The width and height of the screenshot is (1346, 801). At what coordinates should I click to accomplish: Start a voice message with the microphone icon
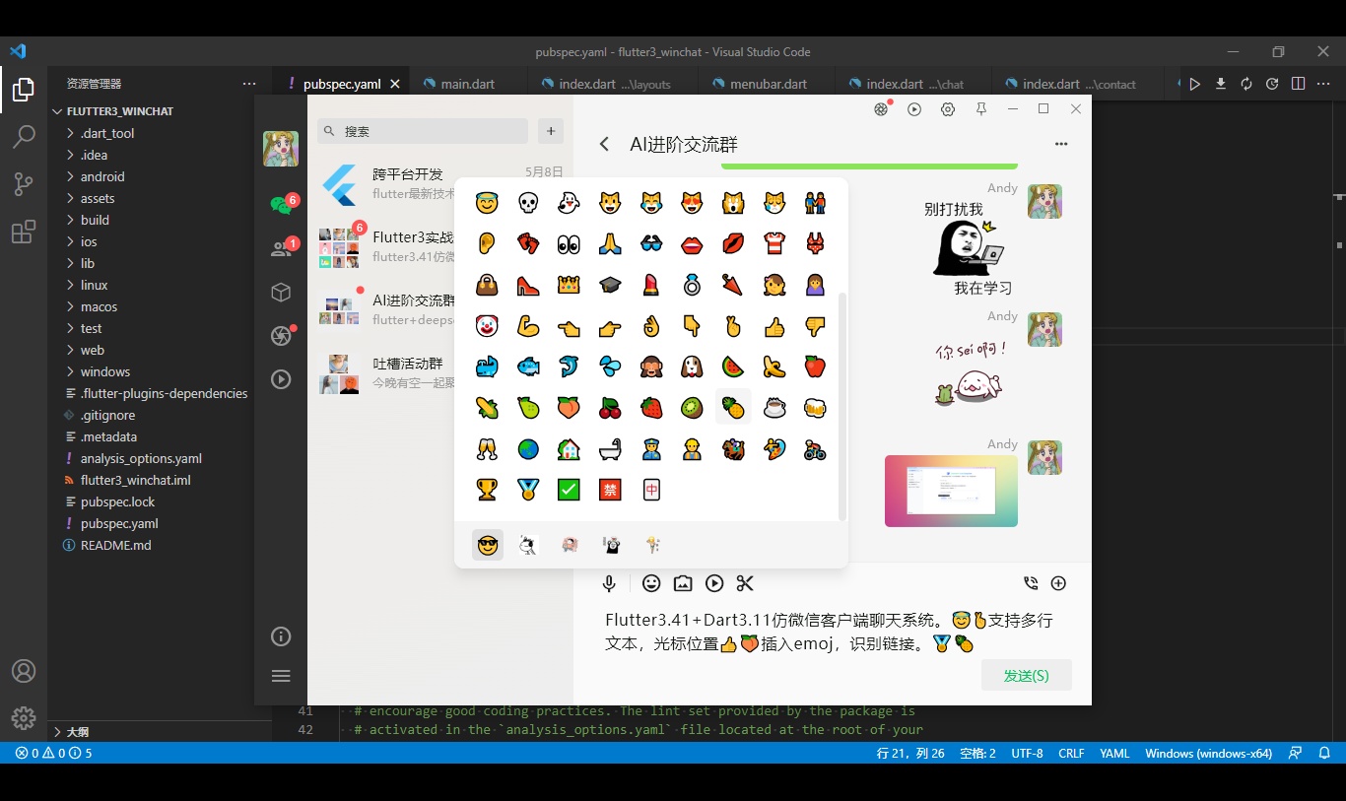(609, 583)
